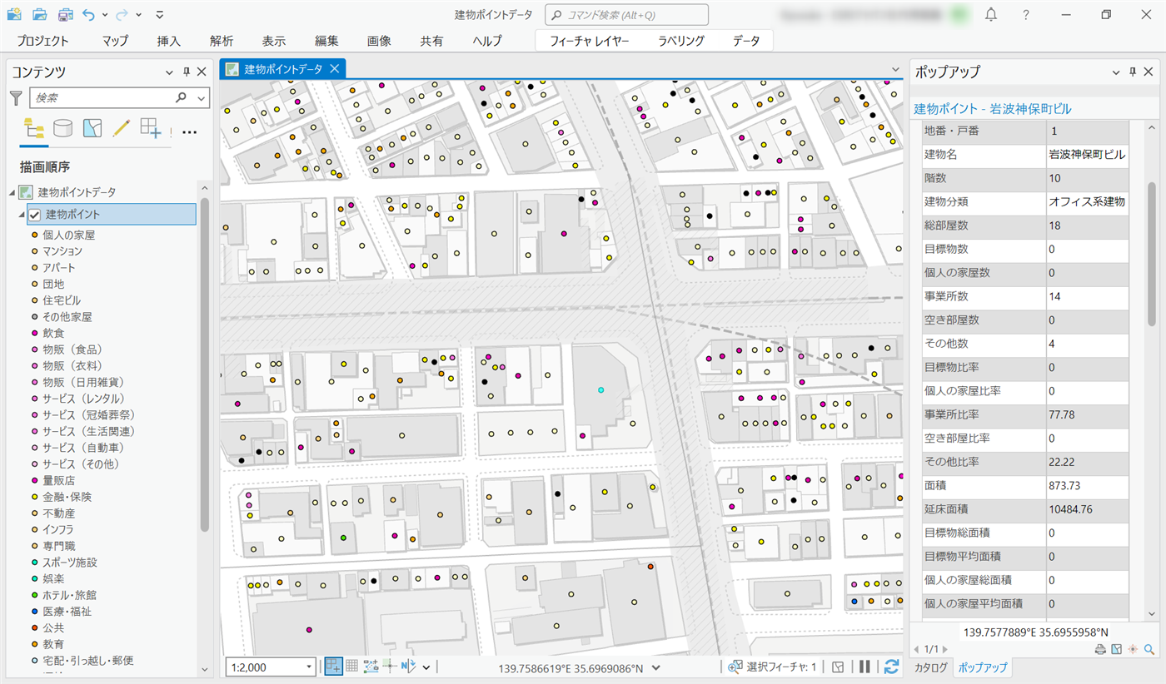Toggle the grid display button in status bar

tap(351, 667)
